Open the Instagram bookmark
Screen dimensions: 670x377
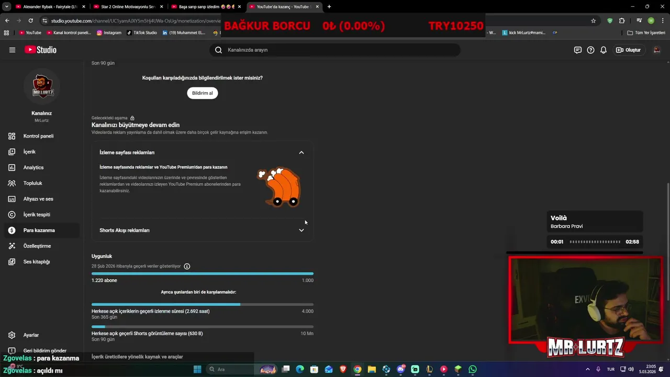pyautogui.click(x=109, y=32)
